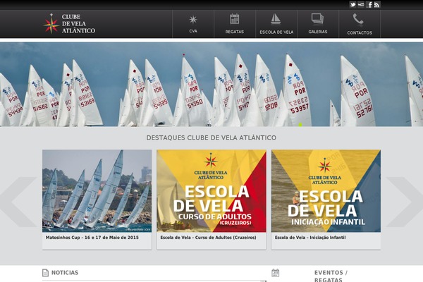
Task: Open the YouTube social icon
Action: pos(361,5)
